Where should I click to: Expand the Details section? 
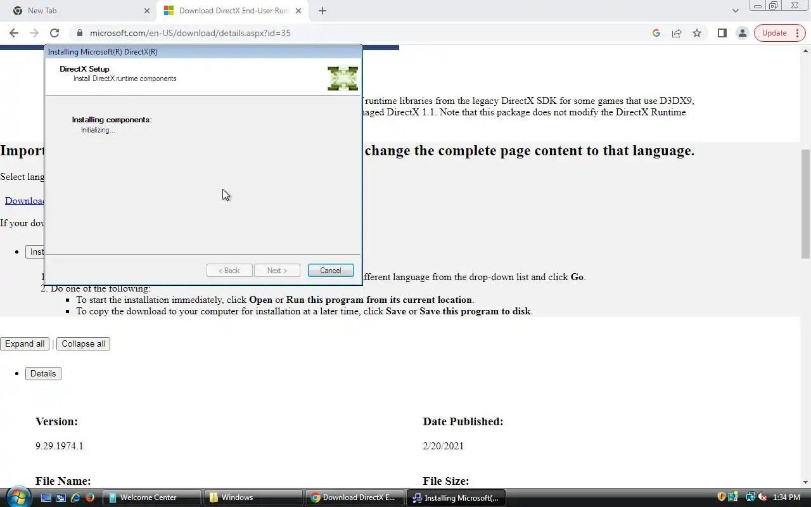43,373
